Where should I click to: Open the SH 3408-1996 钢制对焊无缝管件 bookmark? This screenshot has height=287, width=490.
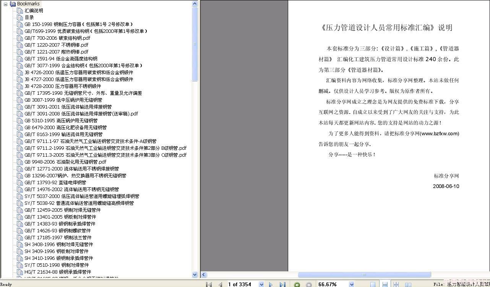58,245
